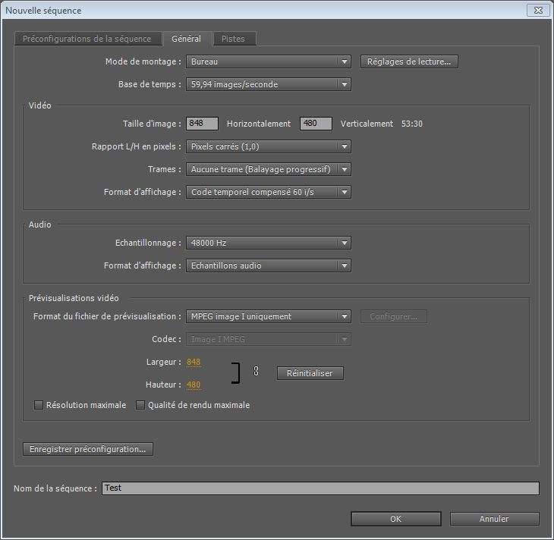This screenshot has height=540, width=554.
Task: Open the video Format d'affichage dropdown
Action: coord(269,192)
